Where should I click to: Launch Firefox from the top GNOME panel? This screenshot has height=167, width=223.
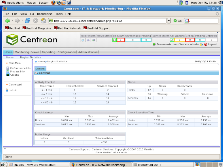(x=53, y=3)
